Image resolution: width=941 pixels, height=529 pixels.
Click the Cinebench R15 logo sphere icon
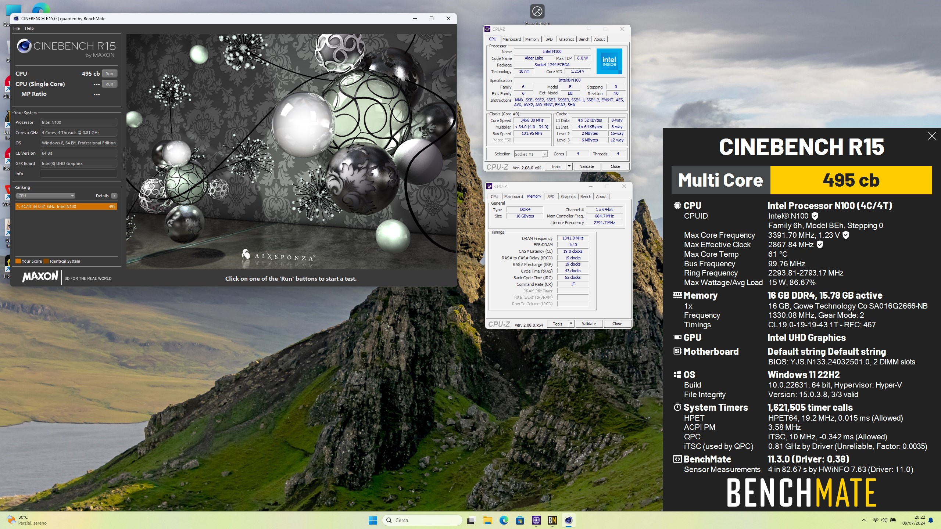pos(24,46)
